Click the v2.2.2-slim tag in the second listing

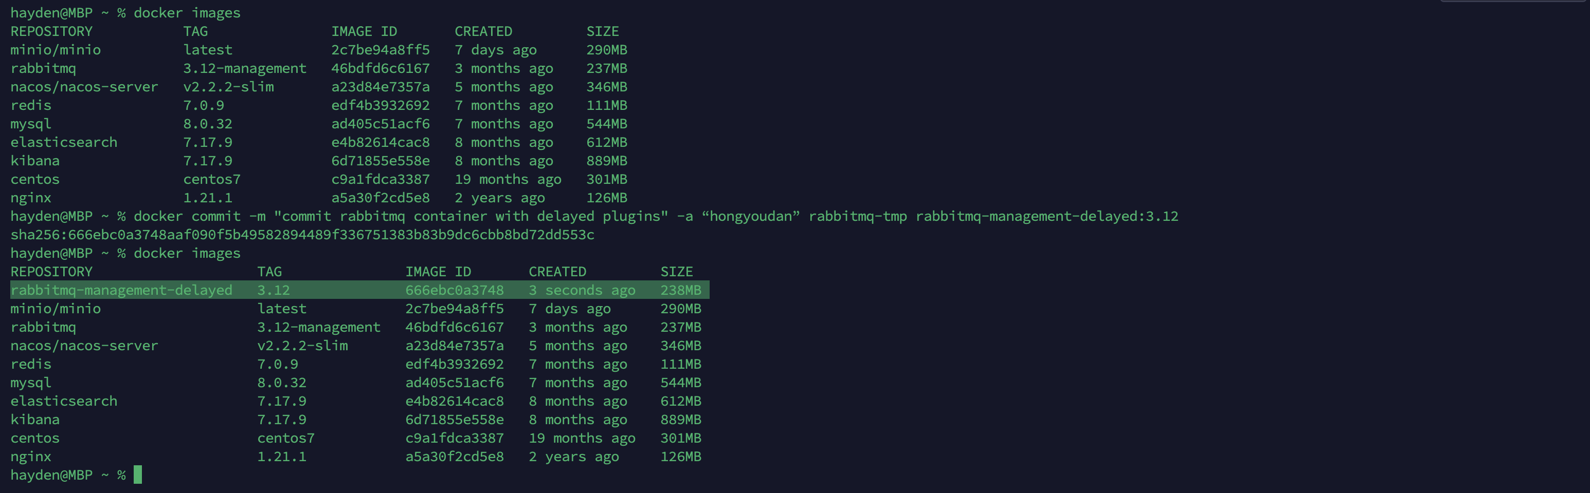(x=302, y=346)
